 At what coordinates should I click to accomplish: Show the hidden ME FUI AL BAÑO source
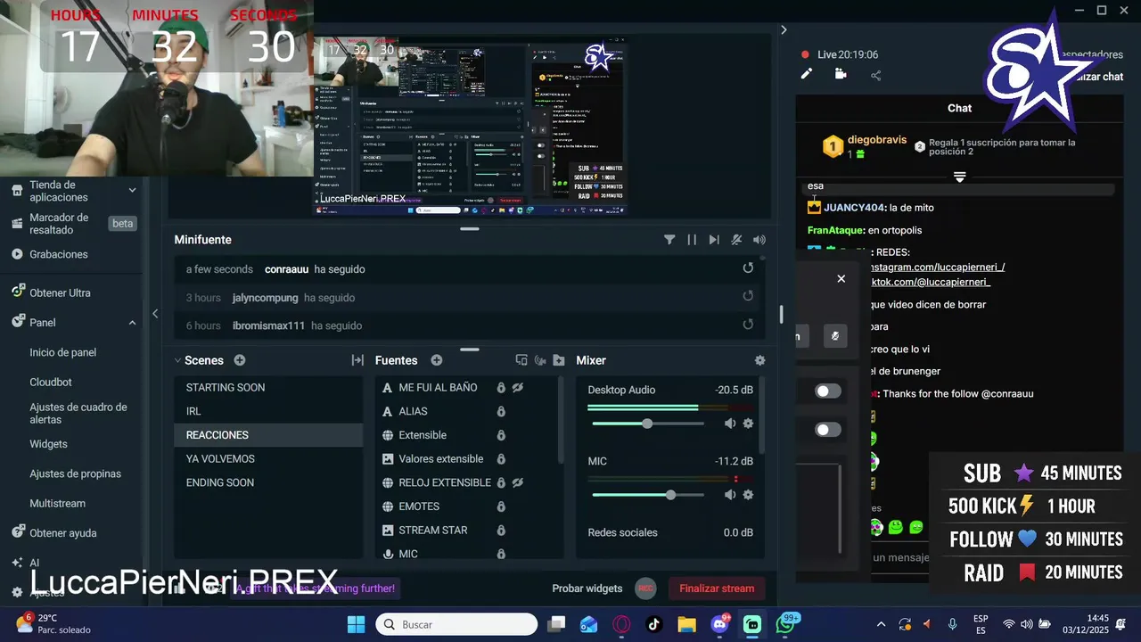pyautogui.click(x=518, y=388)
